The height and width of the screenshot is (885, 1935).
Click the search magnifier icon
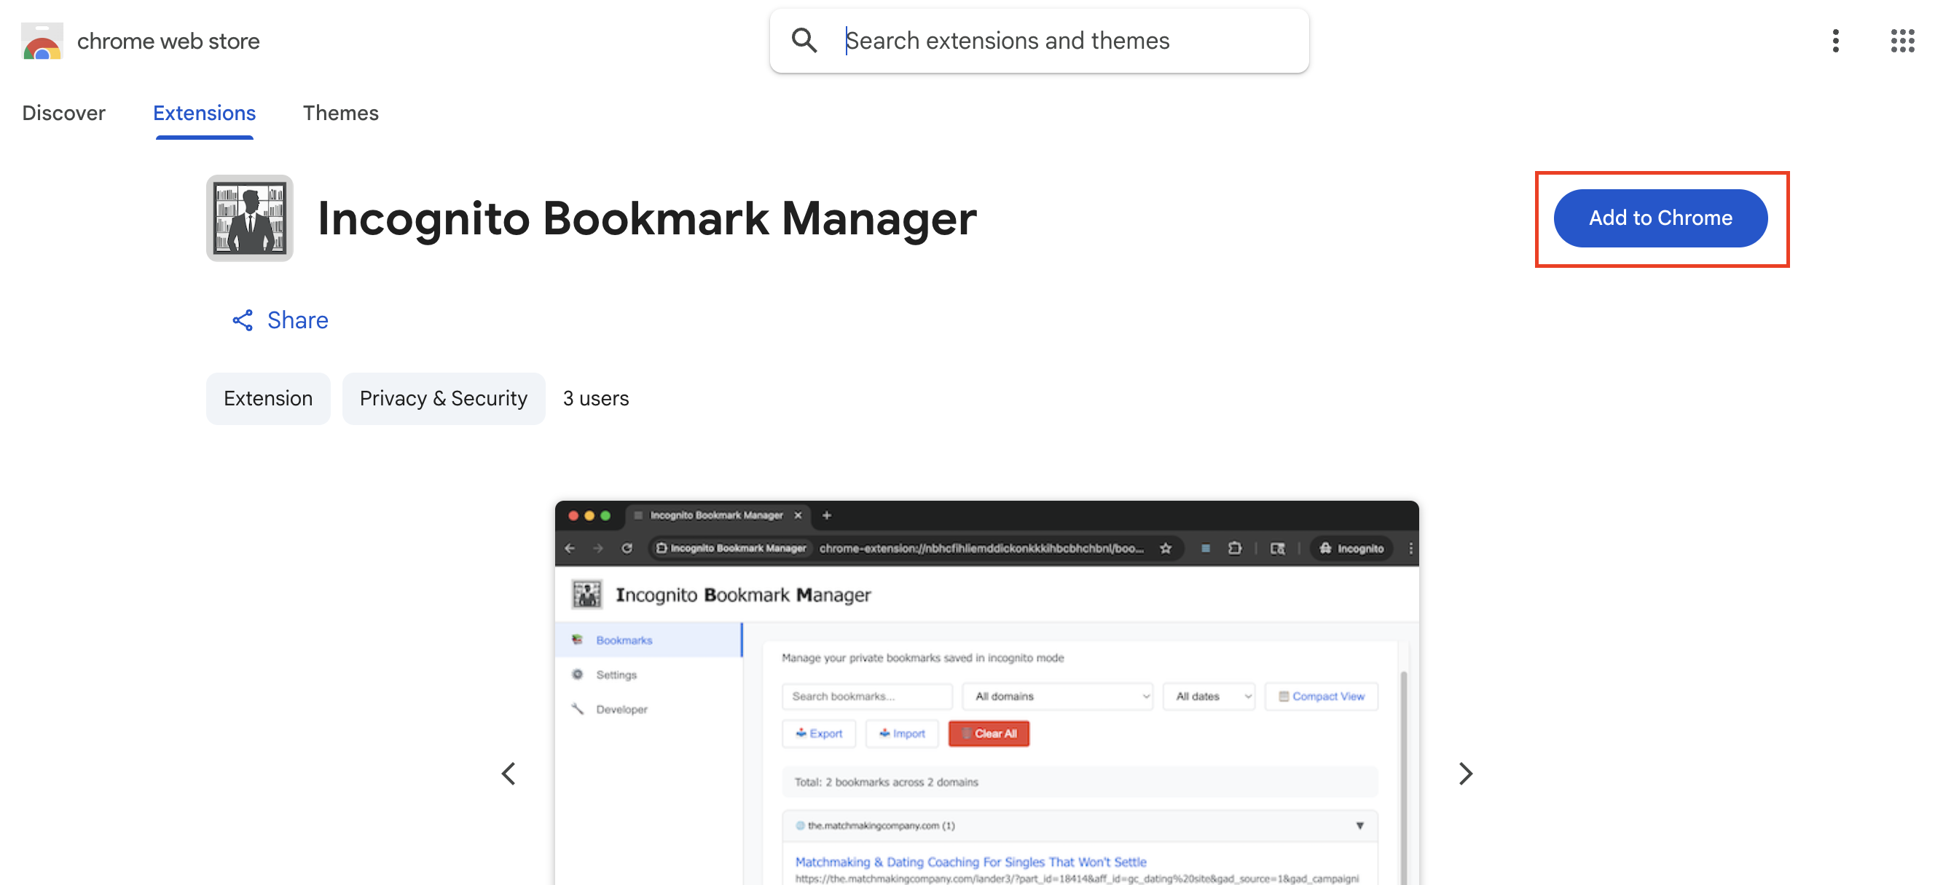[x=804, y=40]
